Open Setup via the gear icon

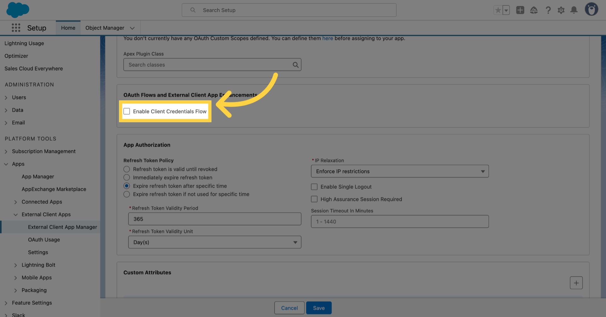click(561, 10)
